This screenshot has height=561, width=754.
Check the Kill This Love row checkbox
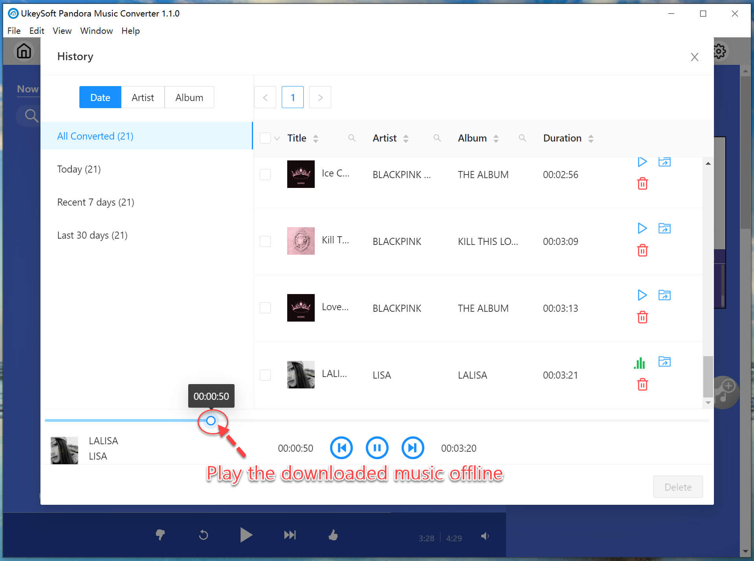click(x=265, y=241)
